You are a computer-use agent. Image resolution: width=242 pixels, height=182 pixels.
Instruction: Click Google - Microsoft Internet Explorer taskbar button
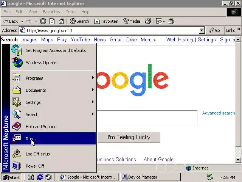pyautogui.click(x=89, y=177)
